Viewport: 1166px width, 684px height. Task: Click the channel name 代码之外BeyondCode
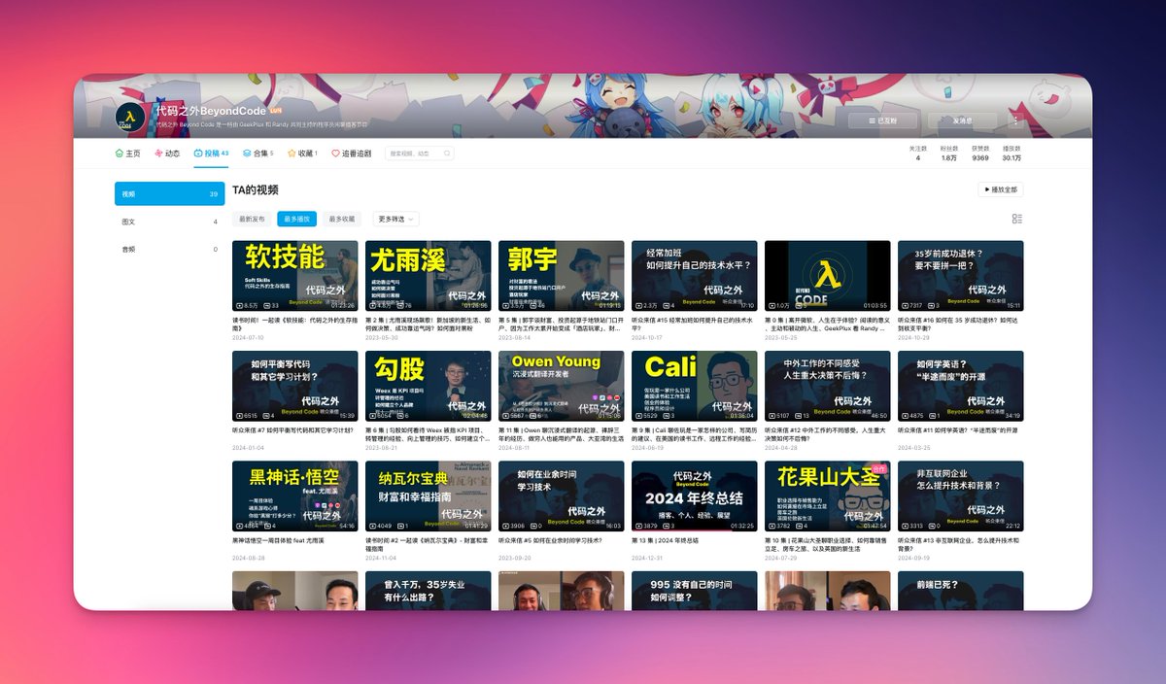[x=211, y=111]
